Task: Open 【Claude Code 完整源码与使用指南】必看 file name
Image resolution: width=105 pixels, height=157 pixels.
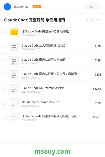Action: click(51, 116)
